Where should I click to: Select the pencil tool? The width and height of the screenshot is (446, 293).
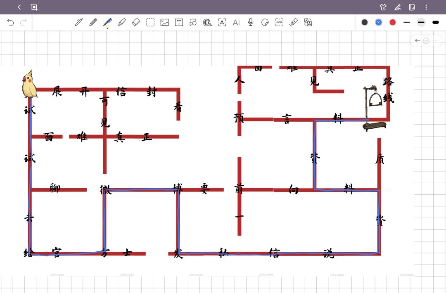(93, 22)
